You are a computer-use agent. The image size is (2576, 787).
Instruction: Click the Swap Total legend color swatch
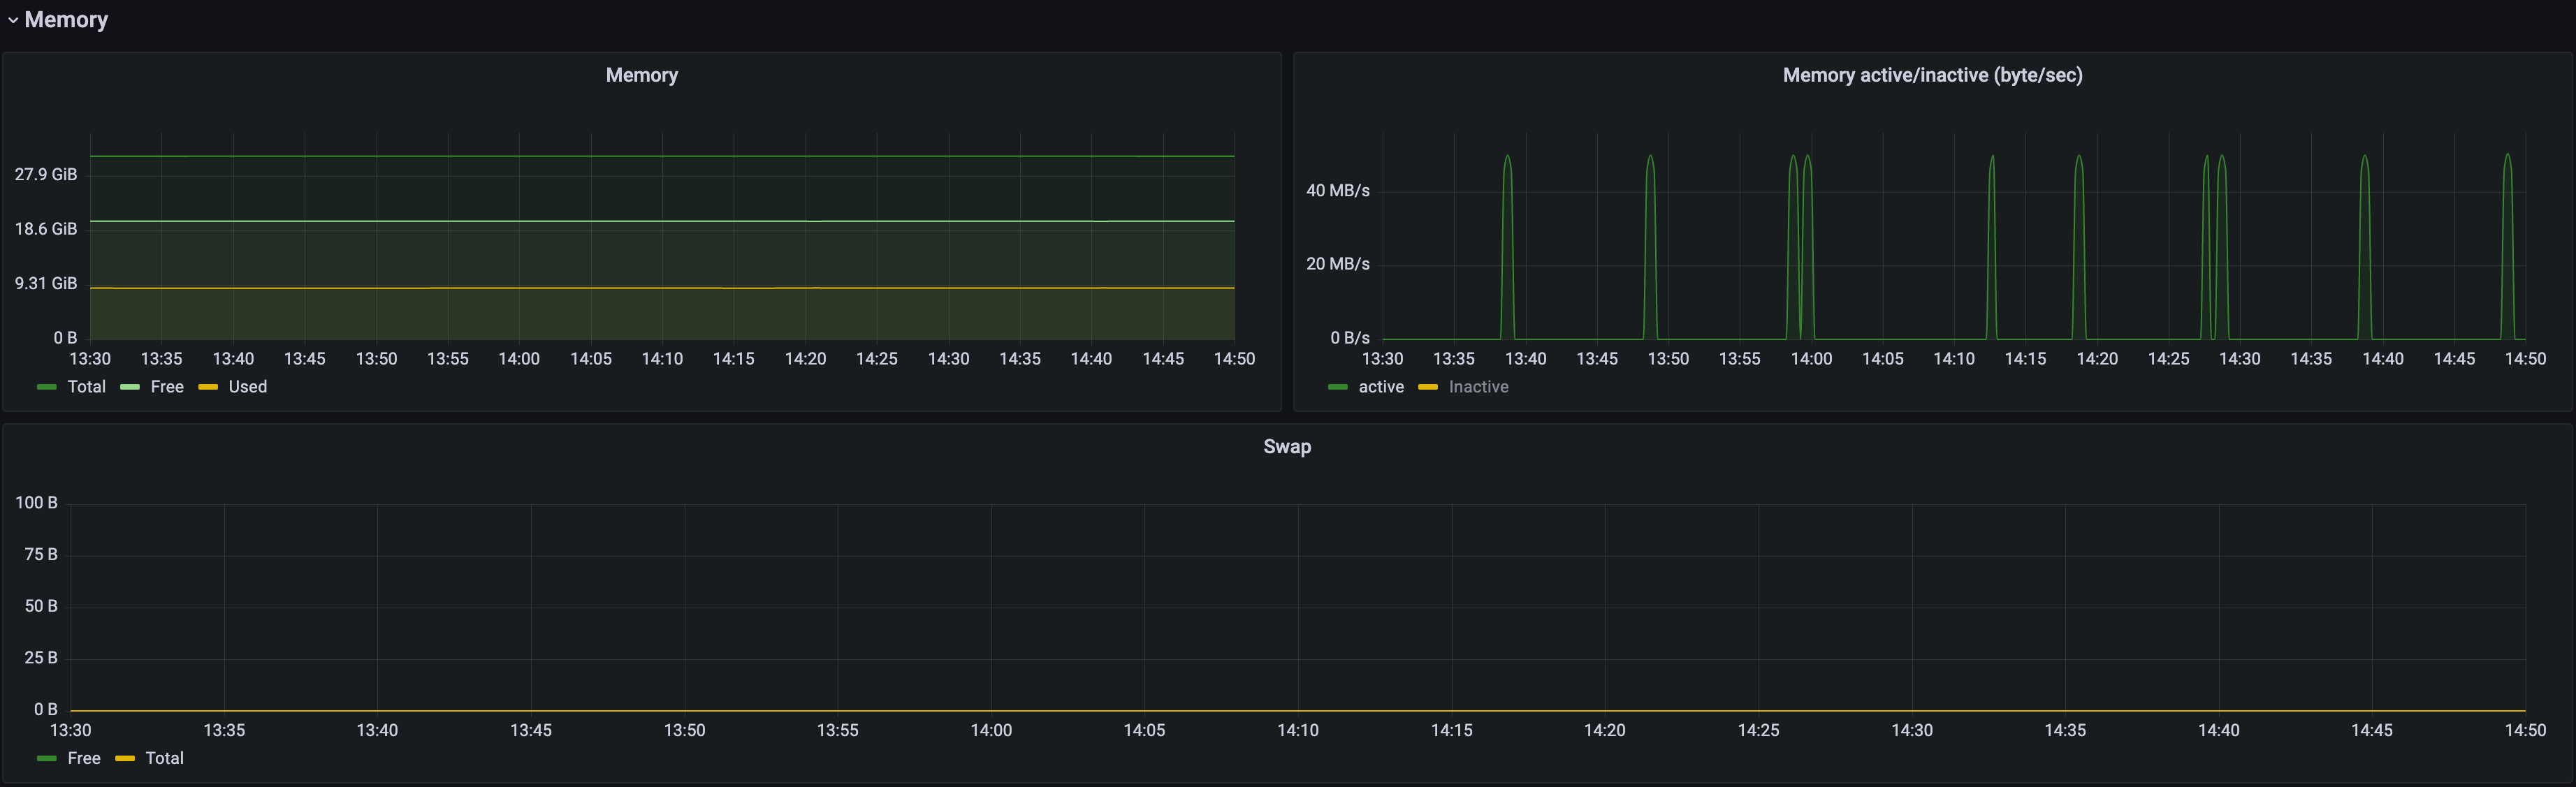[x=125, y=758]
